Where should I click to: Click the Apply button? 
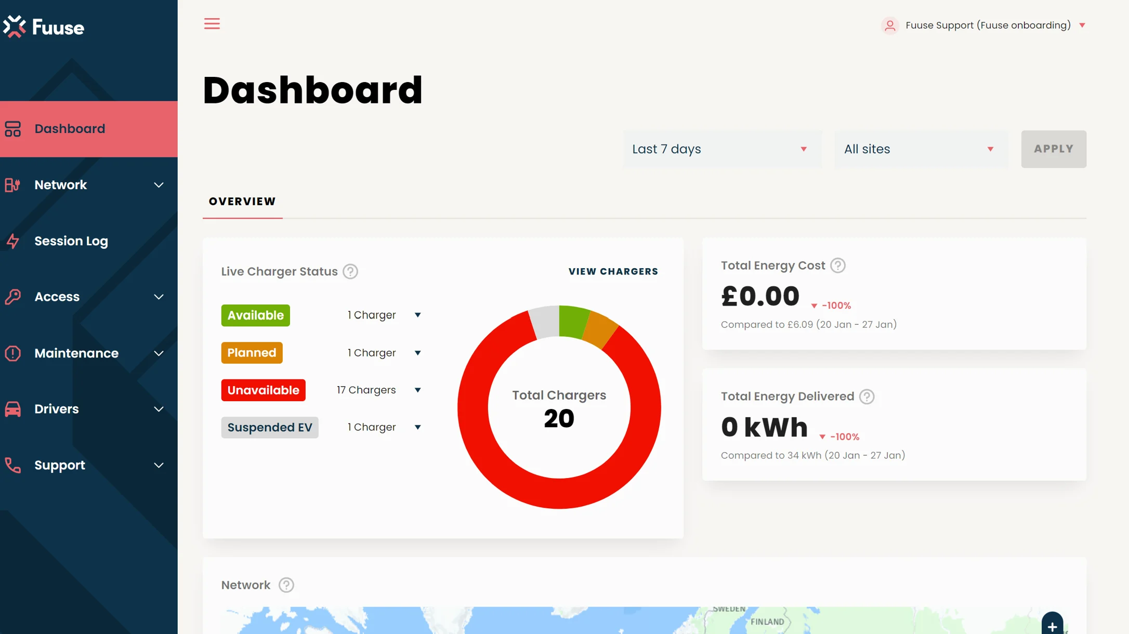pyautogui.click(x=1054, y=149)
